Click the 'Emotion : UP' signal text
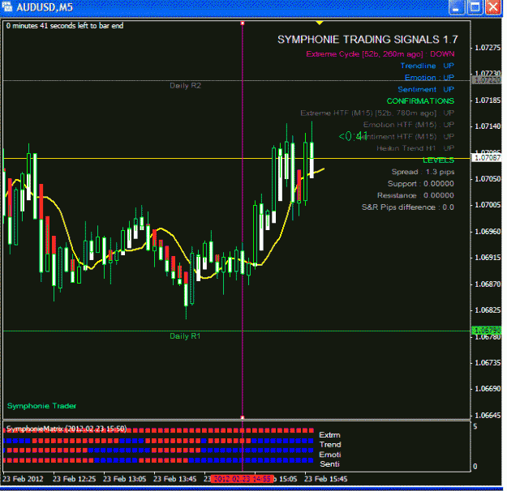The image size is (507, 491). 429,78
